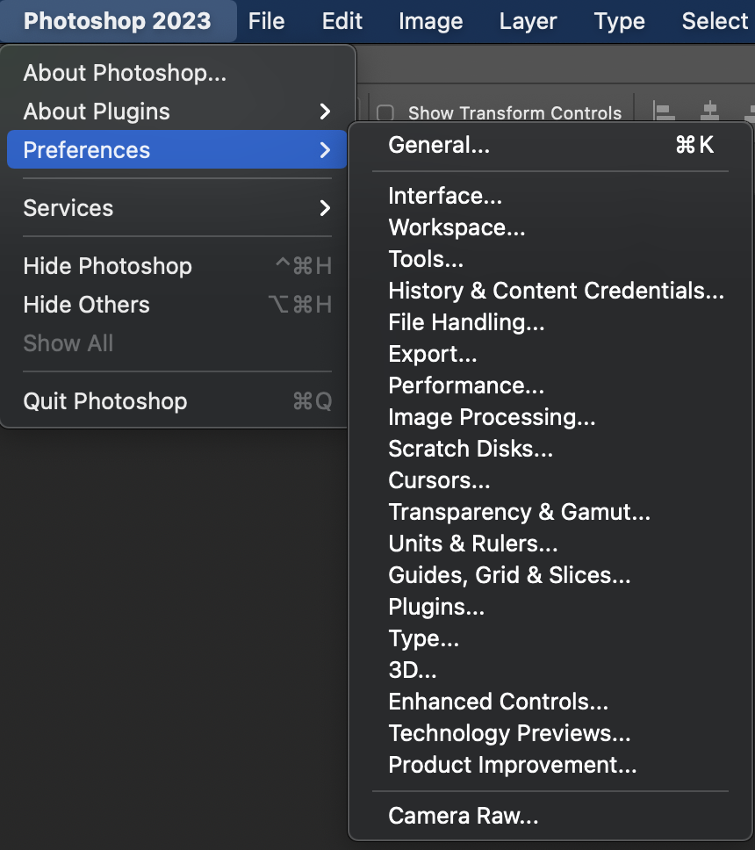Expand the About Plugins submenu

pyautogui.click(x=176, y=112)
